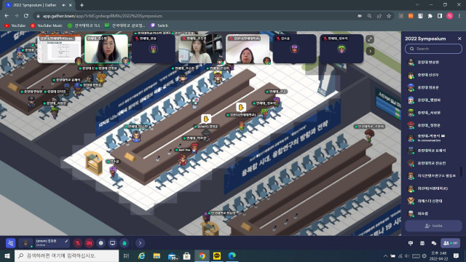
Task: Open the Windows notification center
Action: tap(457, 255)
